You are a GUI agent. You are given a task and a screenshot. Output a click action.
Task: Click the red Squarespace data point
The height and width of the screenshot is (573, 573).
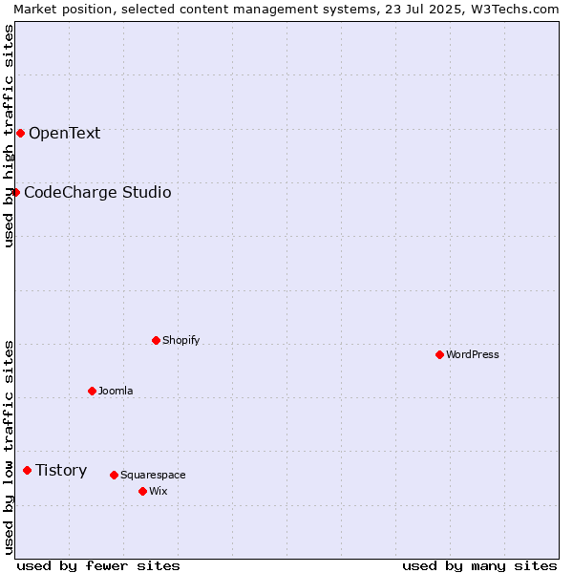[114, 475]
